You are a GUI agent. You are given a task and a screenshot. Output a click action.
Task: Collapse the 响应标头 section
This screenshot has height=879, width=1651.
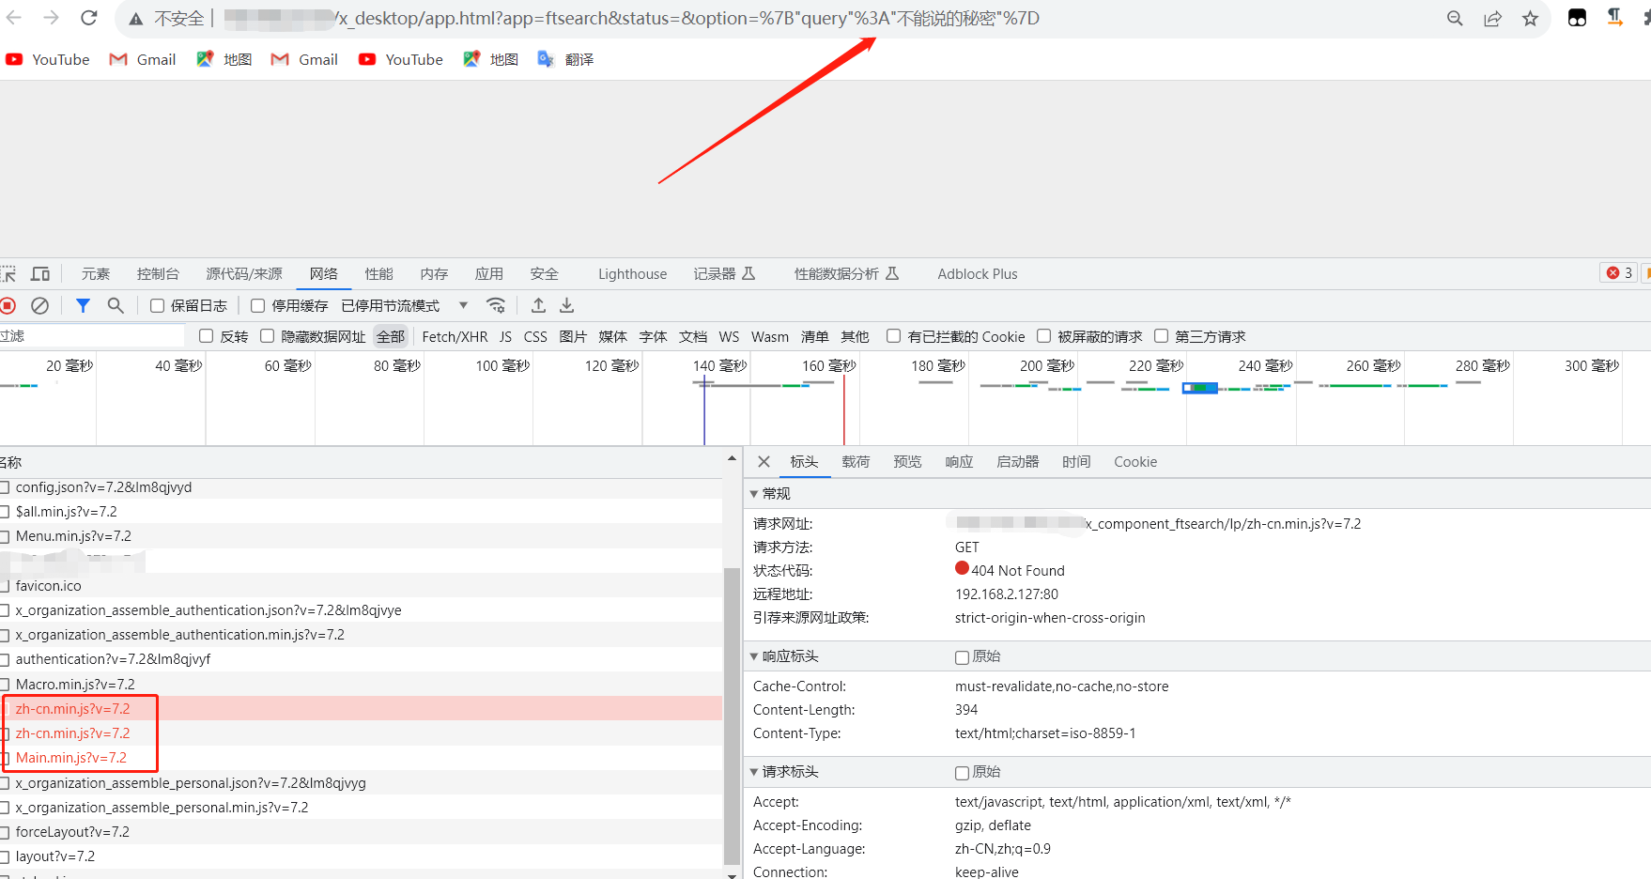coord(754,656)
